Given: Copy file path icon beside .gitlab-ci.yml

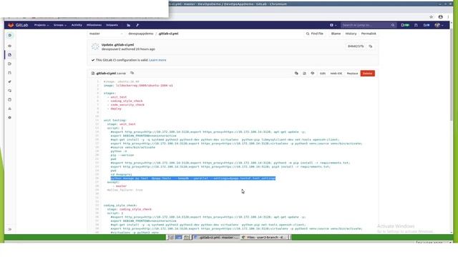Looking at the screenshot, I should click(x=132, y=73).
